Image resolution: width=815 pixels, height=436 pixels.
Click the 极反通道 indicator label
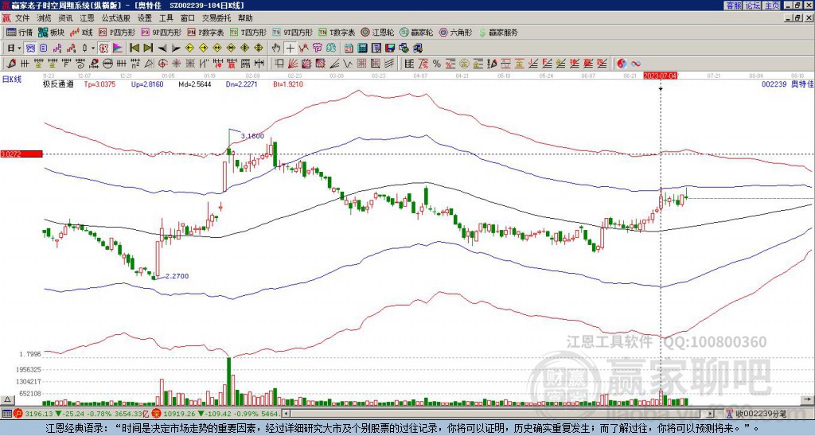pyautogui.click(x=58, y=84)
